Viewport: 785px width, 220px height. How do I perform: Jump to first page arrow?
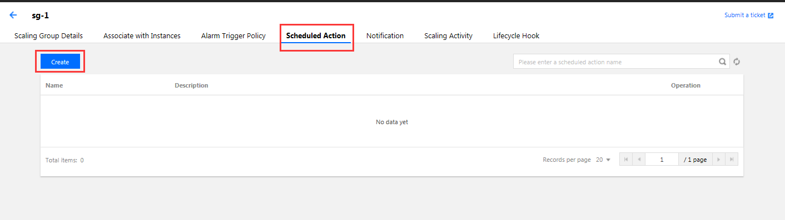pyautogui.click(x=626, y=160)
